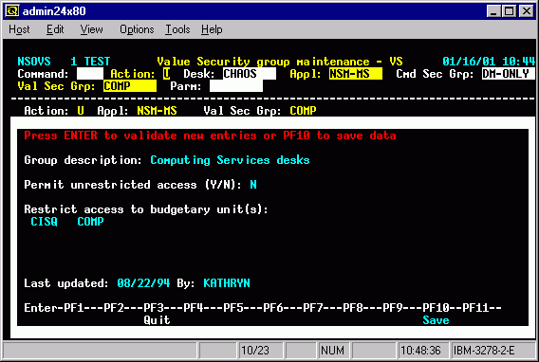
Task: Open the Options menu
Action: point(137,29)
